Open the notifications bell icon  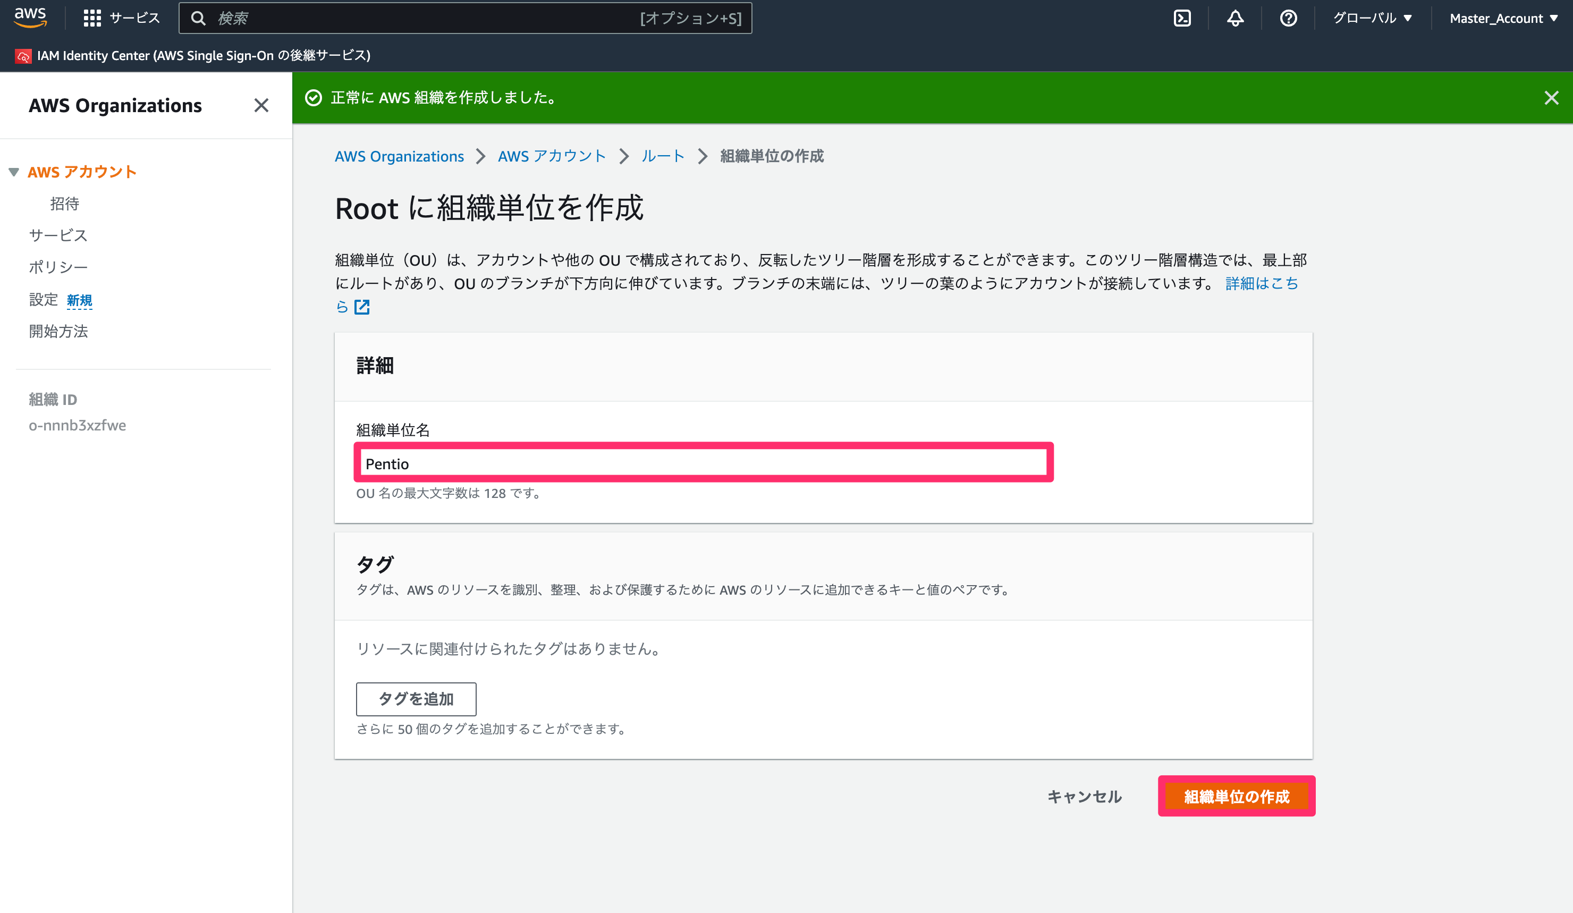pyautogui.click(x=1236, y=18)
